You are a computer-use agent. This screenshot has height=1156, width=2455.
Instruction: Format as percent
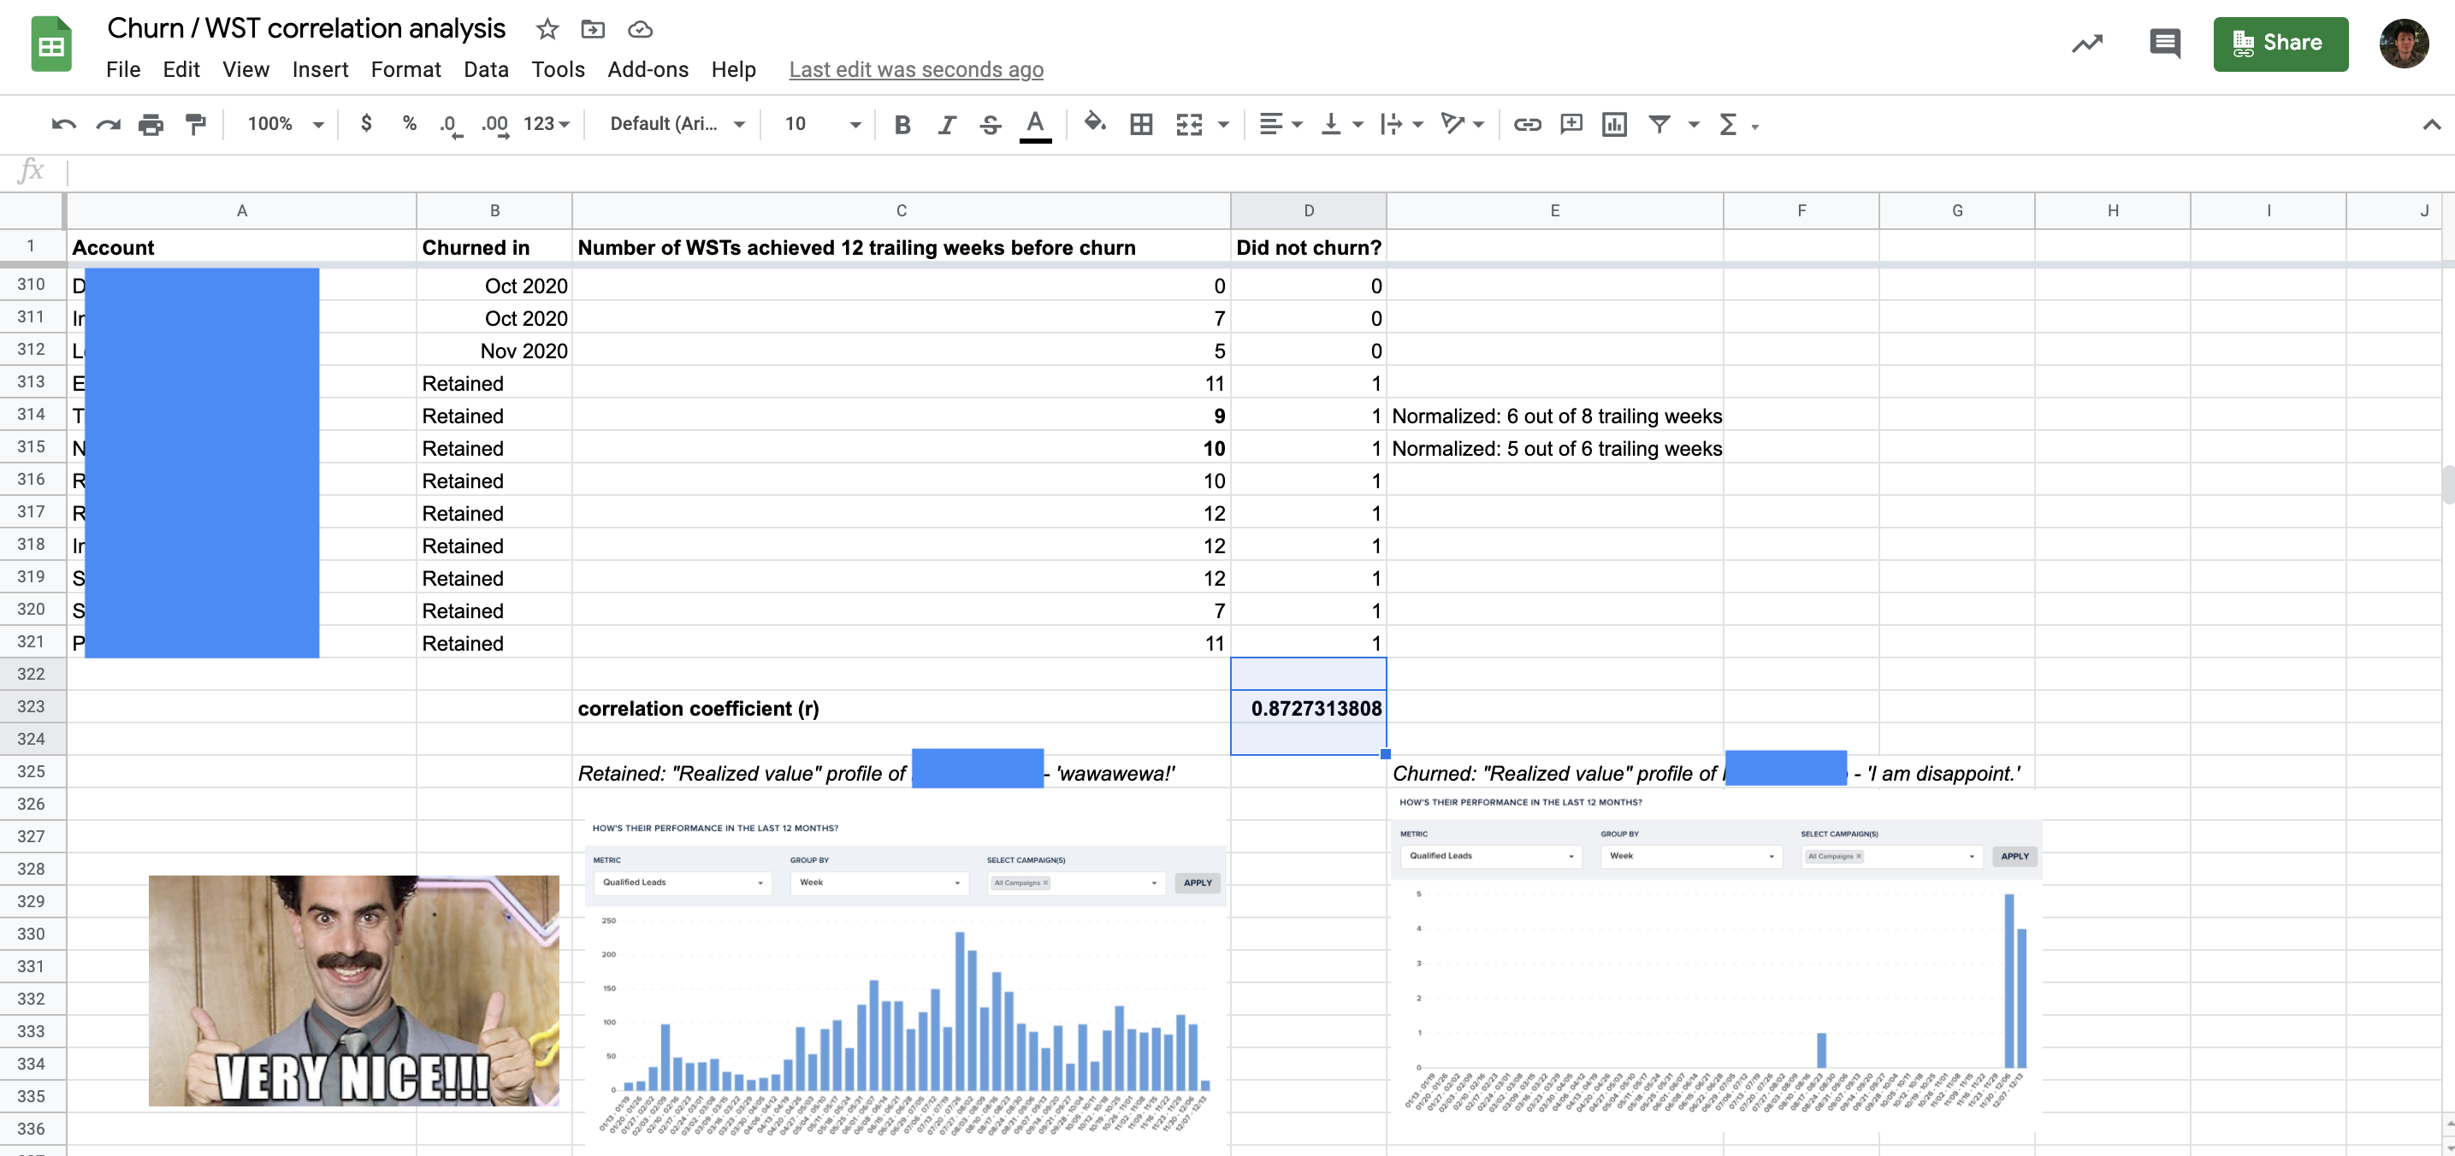pos(410,124)
